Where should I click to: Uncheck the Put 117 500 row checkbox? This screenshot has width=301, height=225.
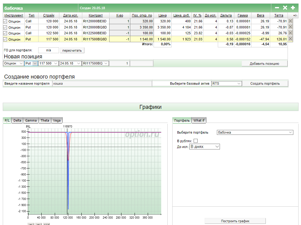[5, 39]
